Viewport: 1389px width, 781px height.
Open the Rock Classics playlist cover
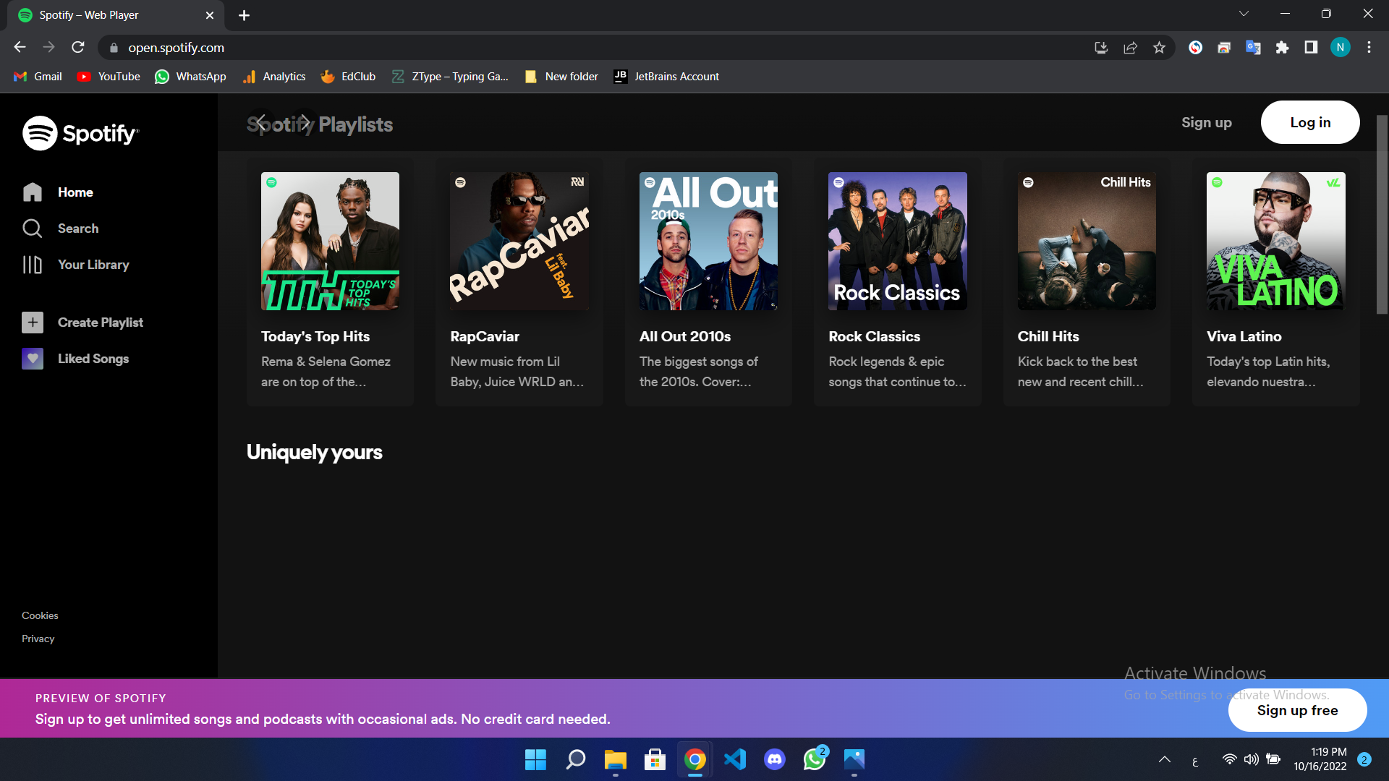coord(897,241)
